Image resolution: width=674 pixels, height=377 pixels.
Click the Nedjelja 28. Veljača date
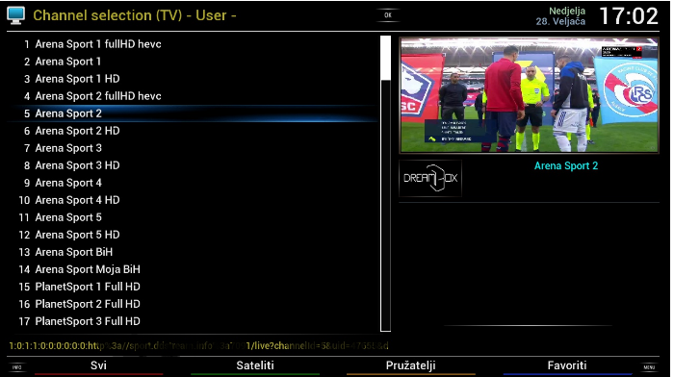(x=560, y=16)
